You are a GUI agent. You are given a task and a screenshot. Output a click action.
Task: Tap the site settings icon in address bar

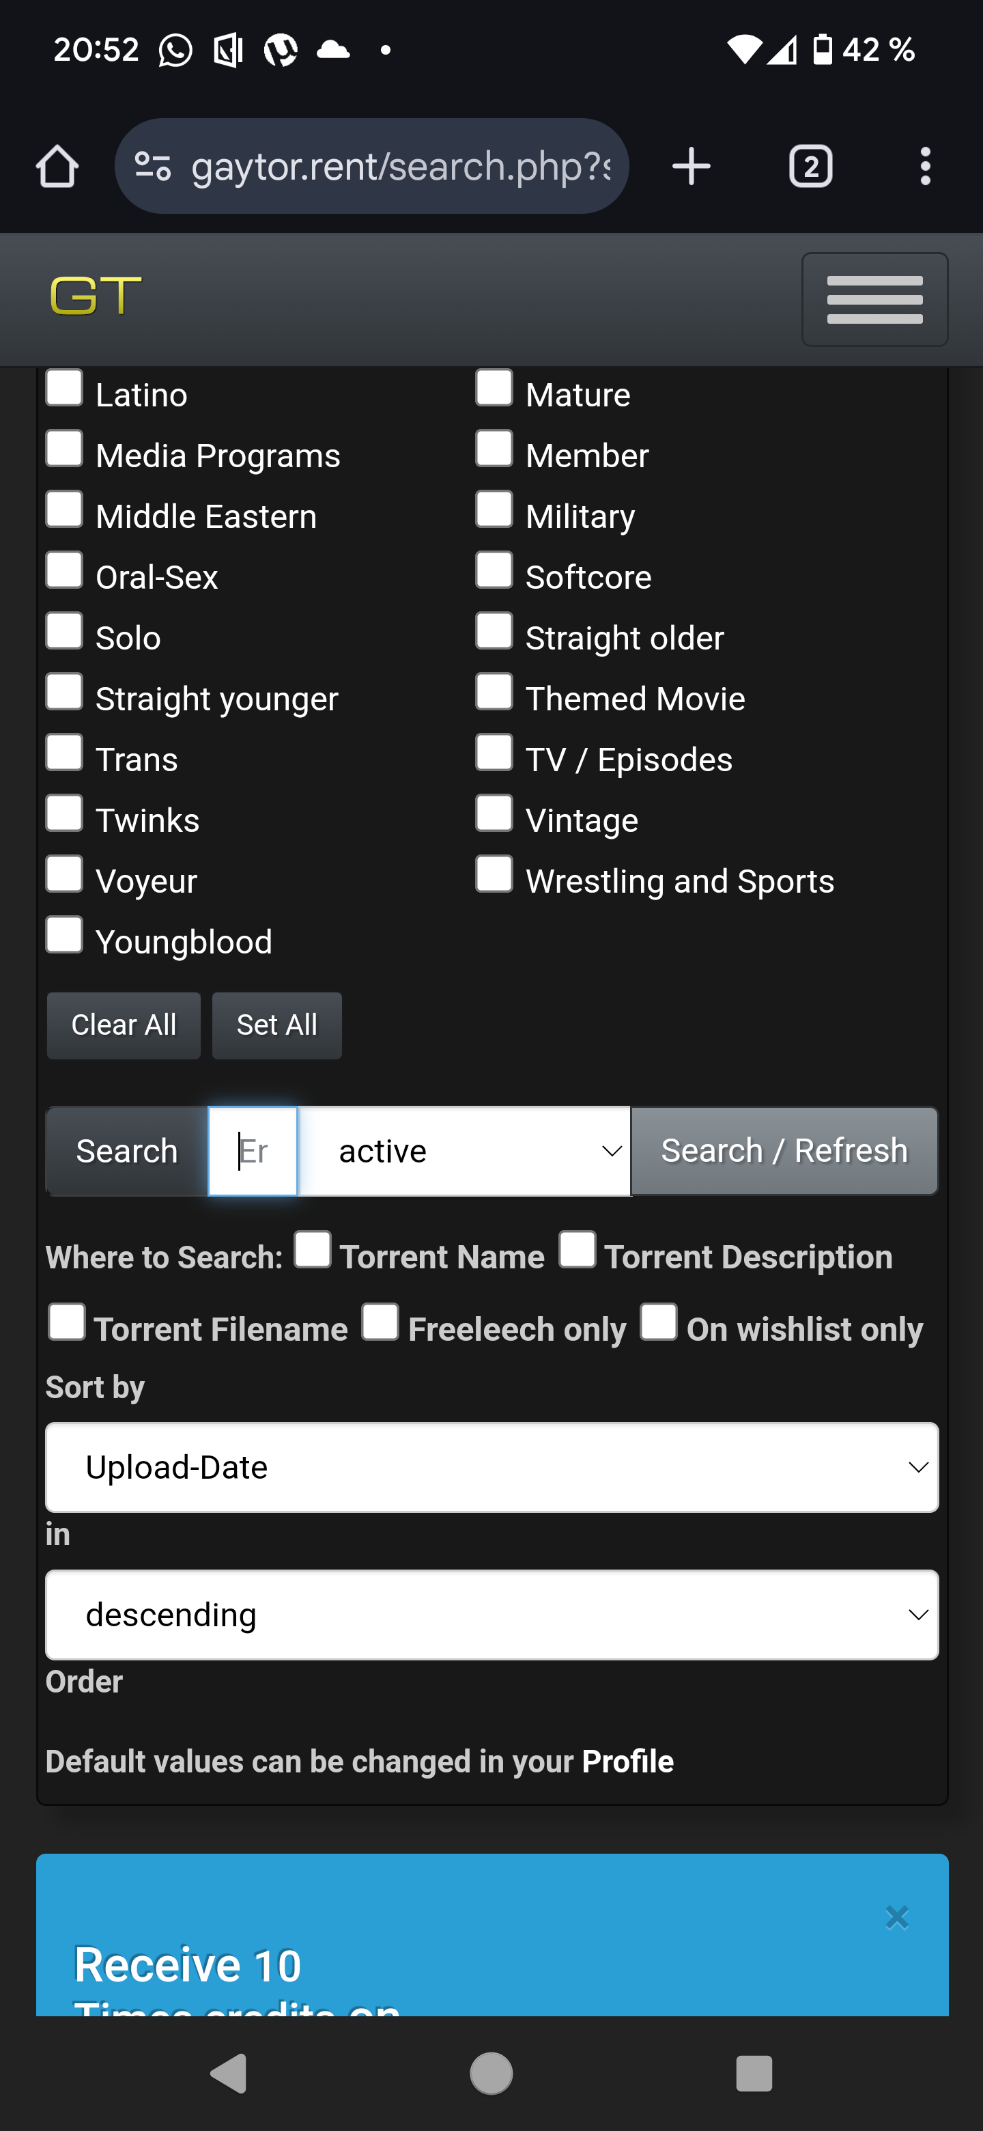[153, 166]
